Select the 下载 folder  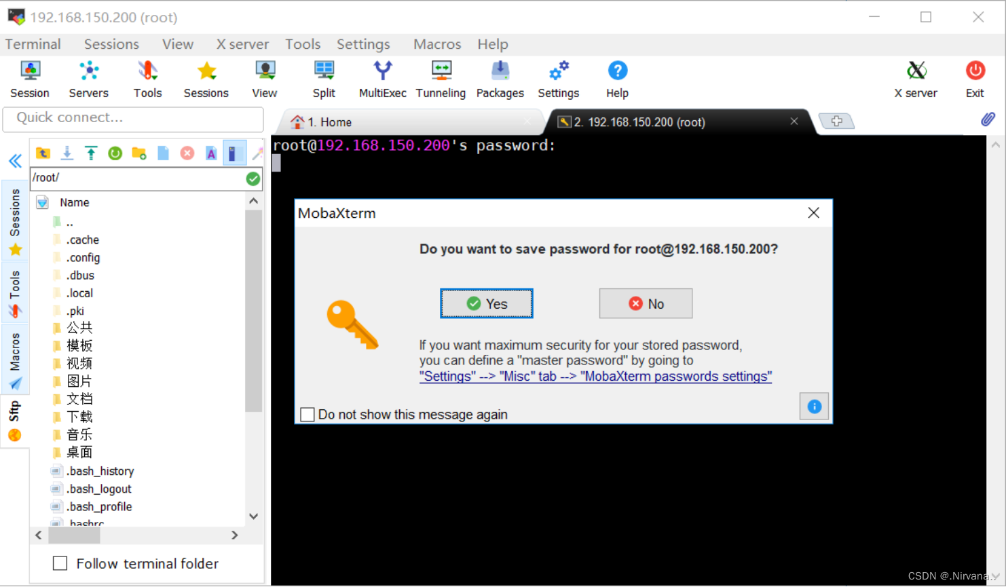pyautogui.click(x=72, y=417)
